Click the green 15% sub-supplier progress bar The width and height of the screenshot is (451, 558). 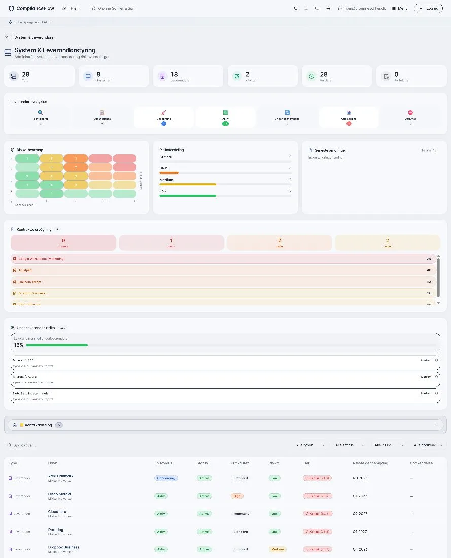[x=57, y=345]
